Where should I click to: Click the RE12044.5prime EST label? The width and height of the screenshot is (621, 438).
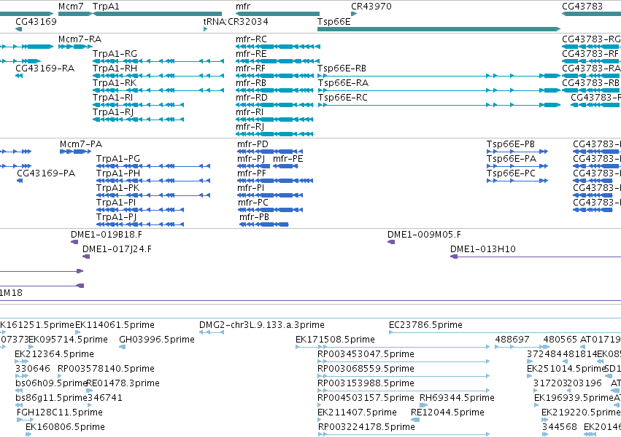[x=447, y=412]
